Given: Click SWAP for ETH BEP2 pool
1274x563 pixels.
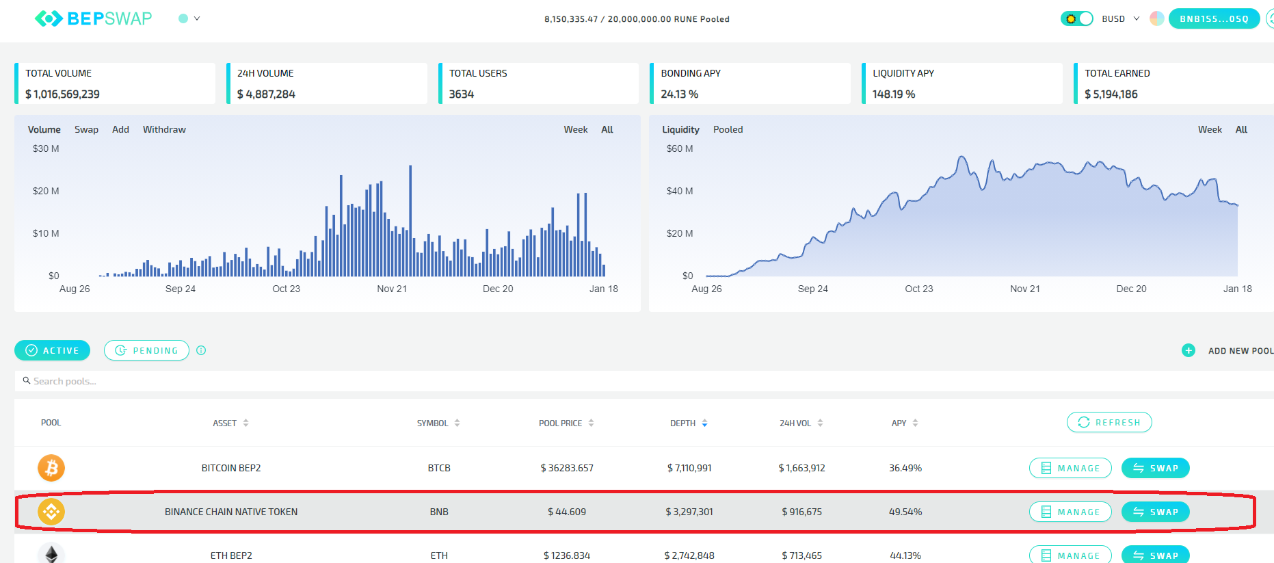Looking at the screenshot, I should click(x=1156, y=555).
